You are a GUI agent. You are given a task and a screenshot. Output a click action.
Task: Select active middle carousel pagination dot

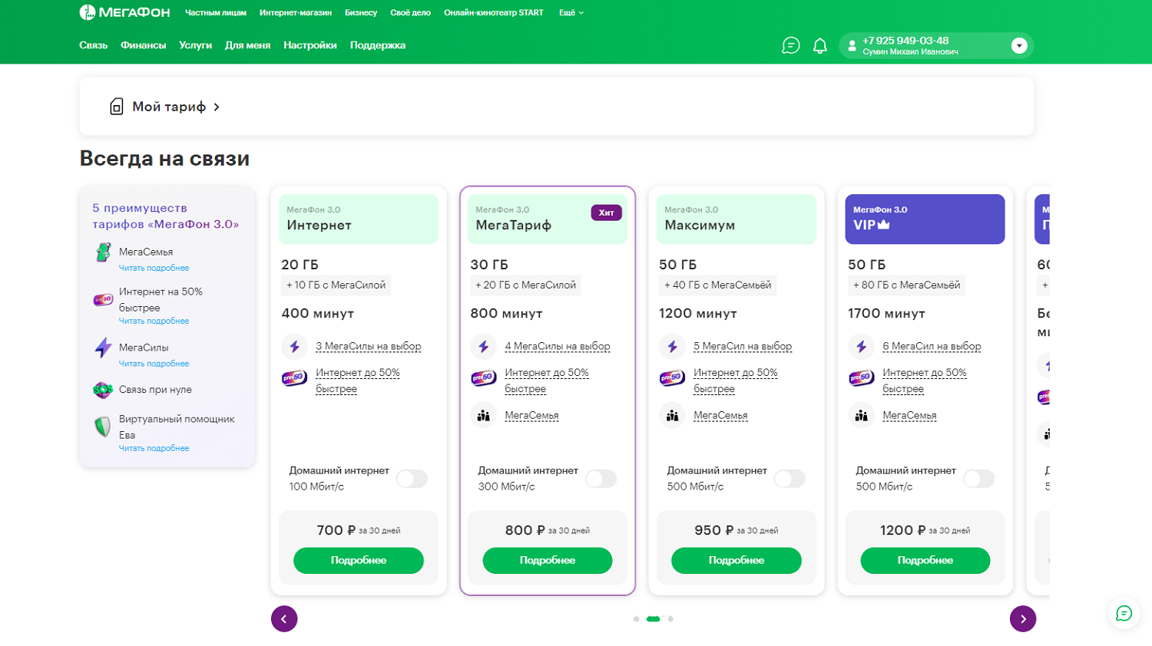[x=654, y=619]
